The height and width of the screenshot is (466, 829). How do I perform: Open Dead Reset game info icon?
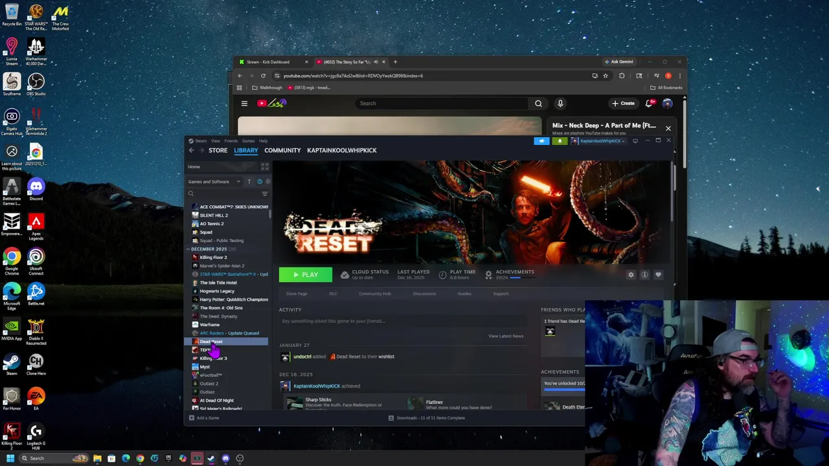pyautogui.click(x=644, y=275)
